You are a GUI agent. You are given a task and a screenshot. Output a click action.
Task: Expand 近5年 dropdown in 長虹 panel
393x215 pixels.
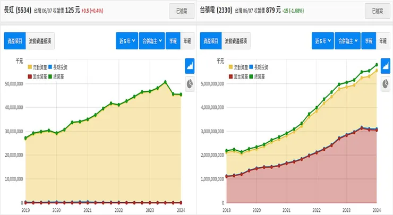point(127,41)
